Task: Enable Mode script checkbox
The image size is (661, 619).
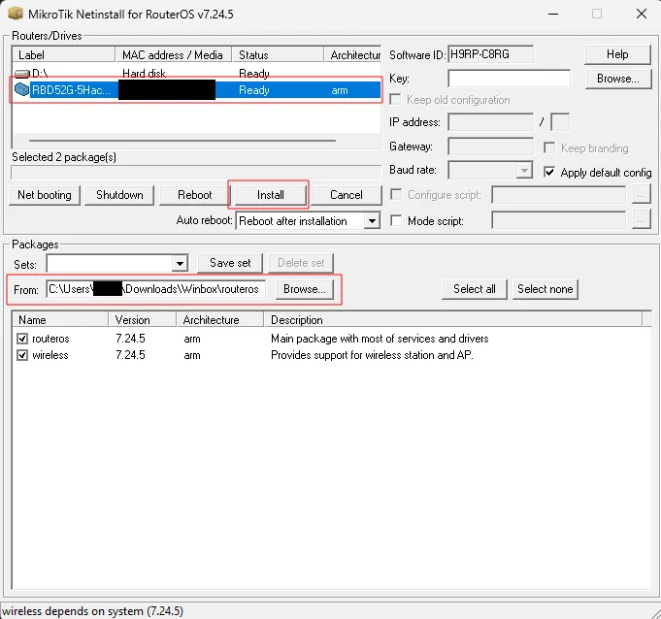Action: 396,220
